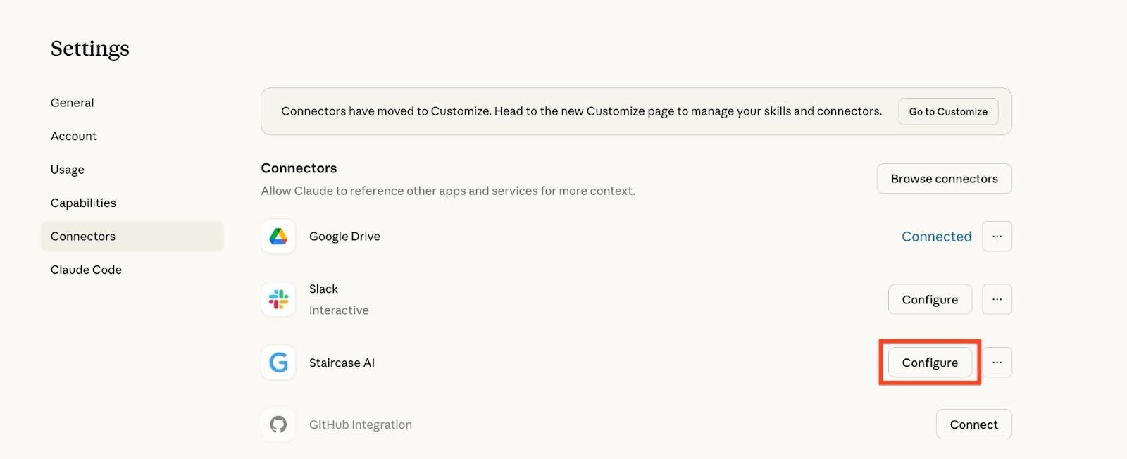1127x459 pixels.
Task: Connect the GitHub Integration
Action: (x=973, y=424)
